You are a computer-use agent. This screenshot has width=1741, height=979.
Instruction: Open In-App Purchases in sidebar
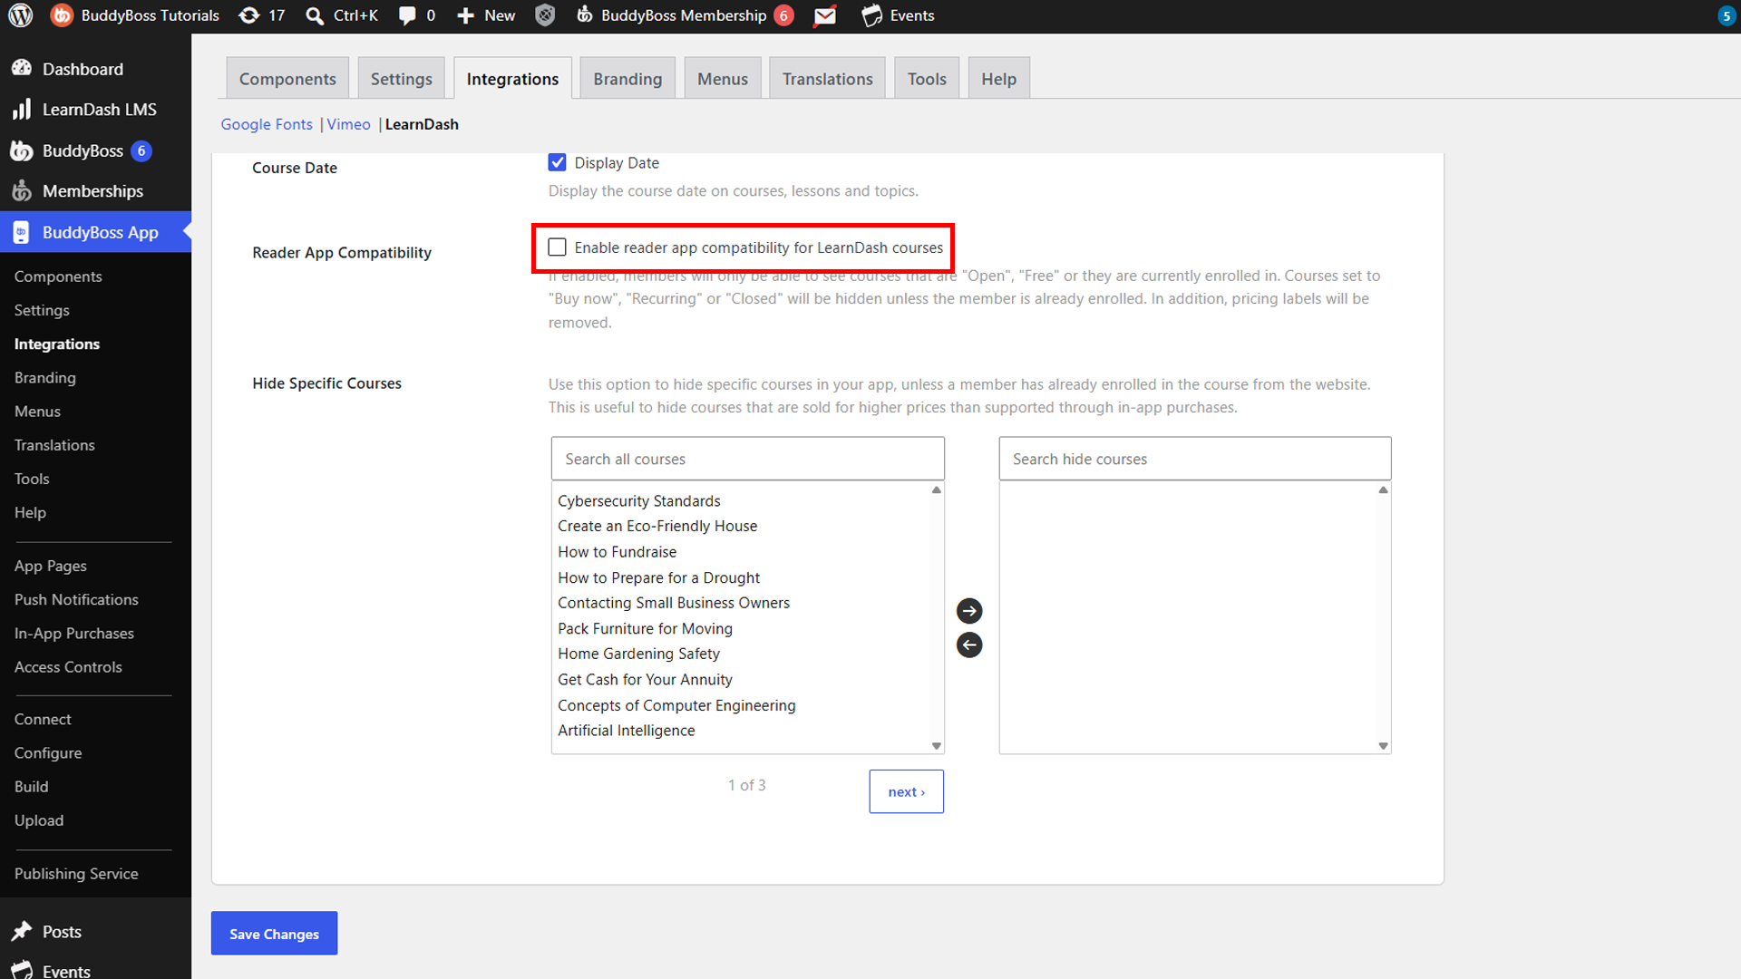pos(74,634)
